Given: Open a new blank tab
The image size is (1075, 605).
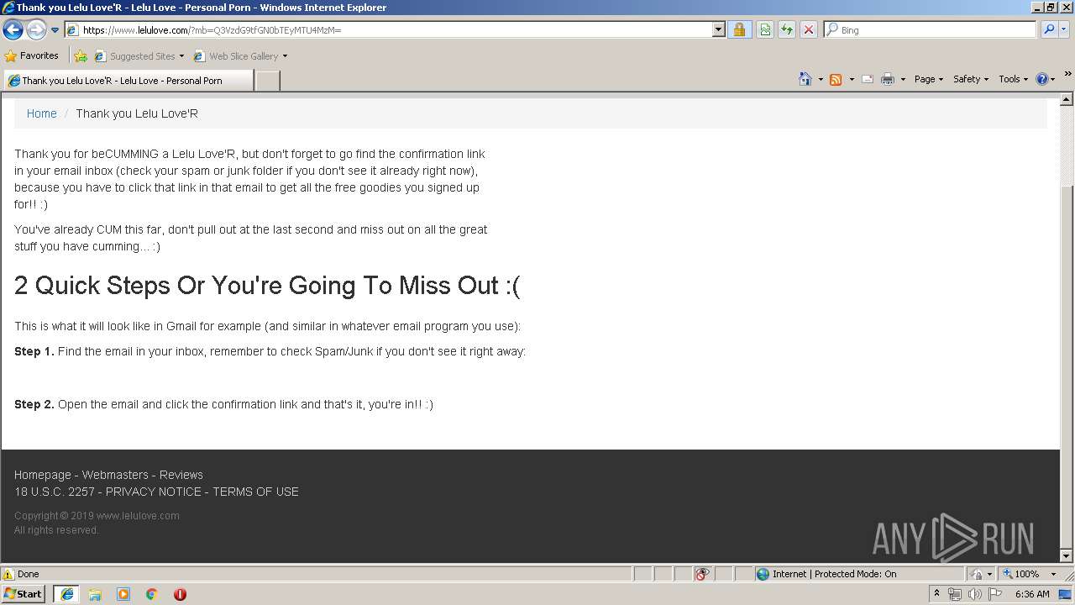Looking at the screenshot, I should (x=267, y=81).
